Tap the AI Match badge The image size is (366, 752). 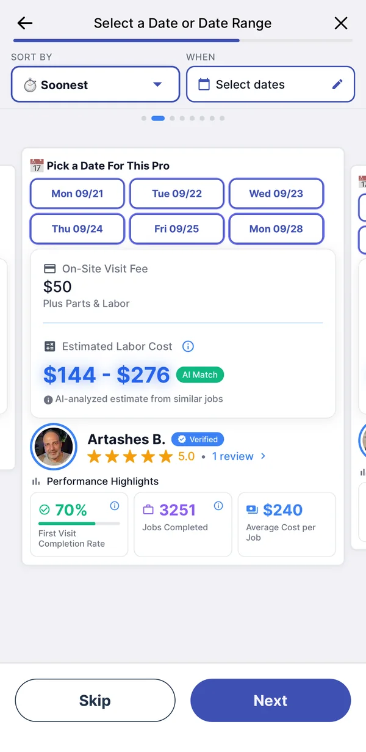pos(200,375)
